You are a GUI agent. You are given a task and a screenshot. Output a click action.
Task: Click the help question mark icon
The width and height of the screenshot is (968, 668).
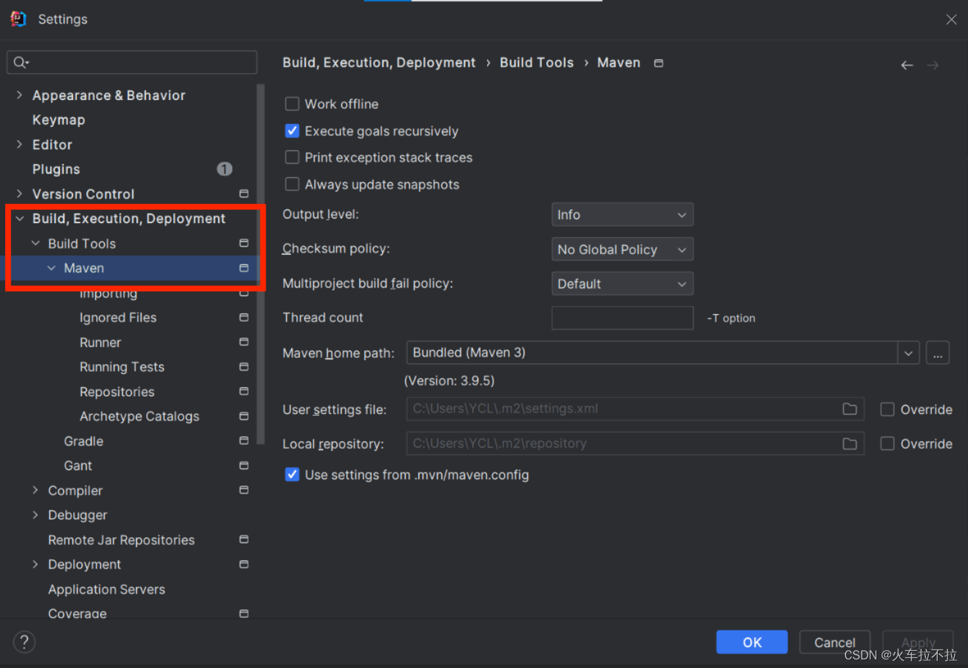pyautogui.click(x=24, y=642)
